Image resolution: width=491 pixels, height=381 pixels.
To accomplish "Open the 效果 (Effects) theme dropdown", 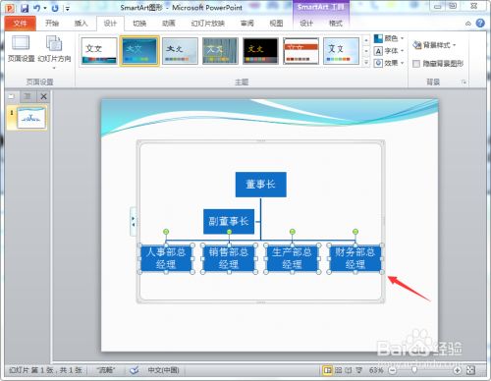I will coord(389,63).
